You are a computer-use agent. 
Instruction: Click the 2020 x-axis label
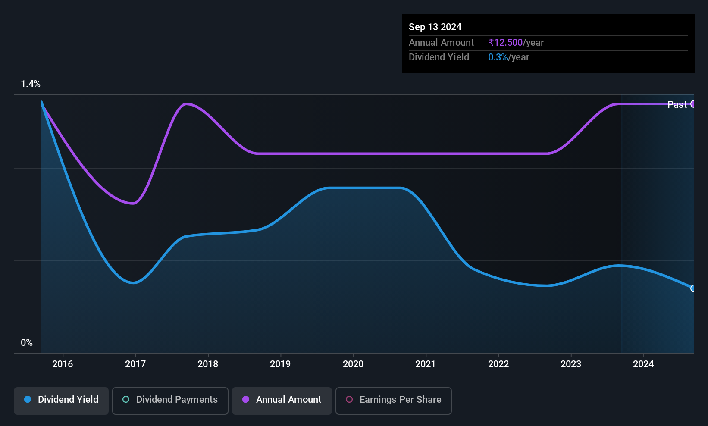tap(353, 364)
